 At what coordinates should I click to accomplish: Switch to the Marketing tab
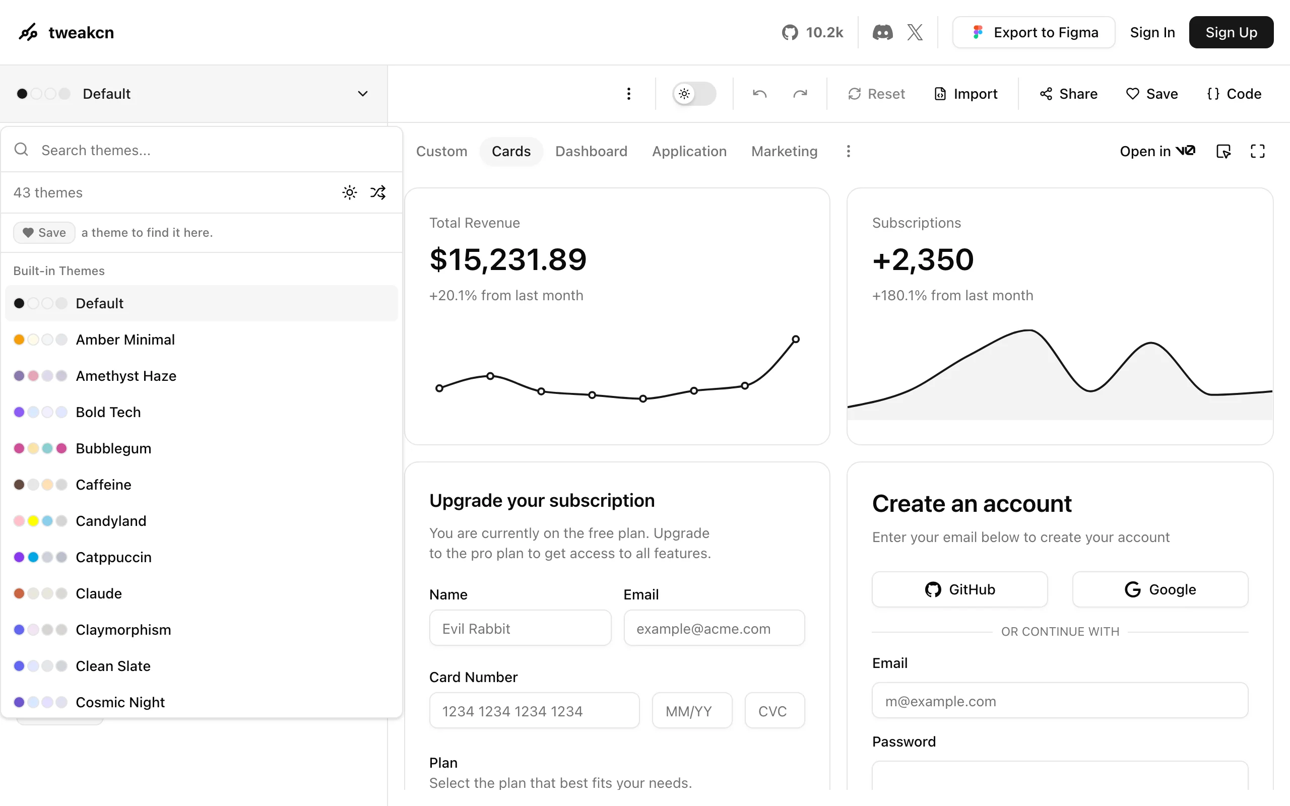784,152
